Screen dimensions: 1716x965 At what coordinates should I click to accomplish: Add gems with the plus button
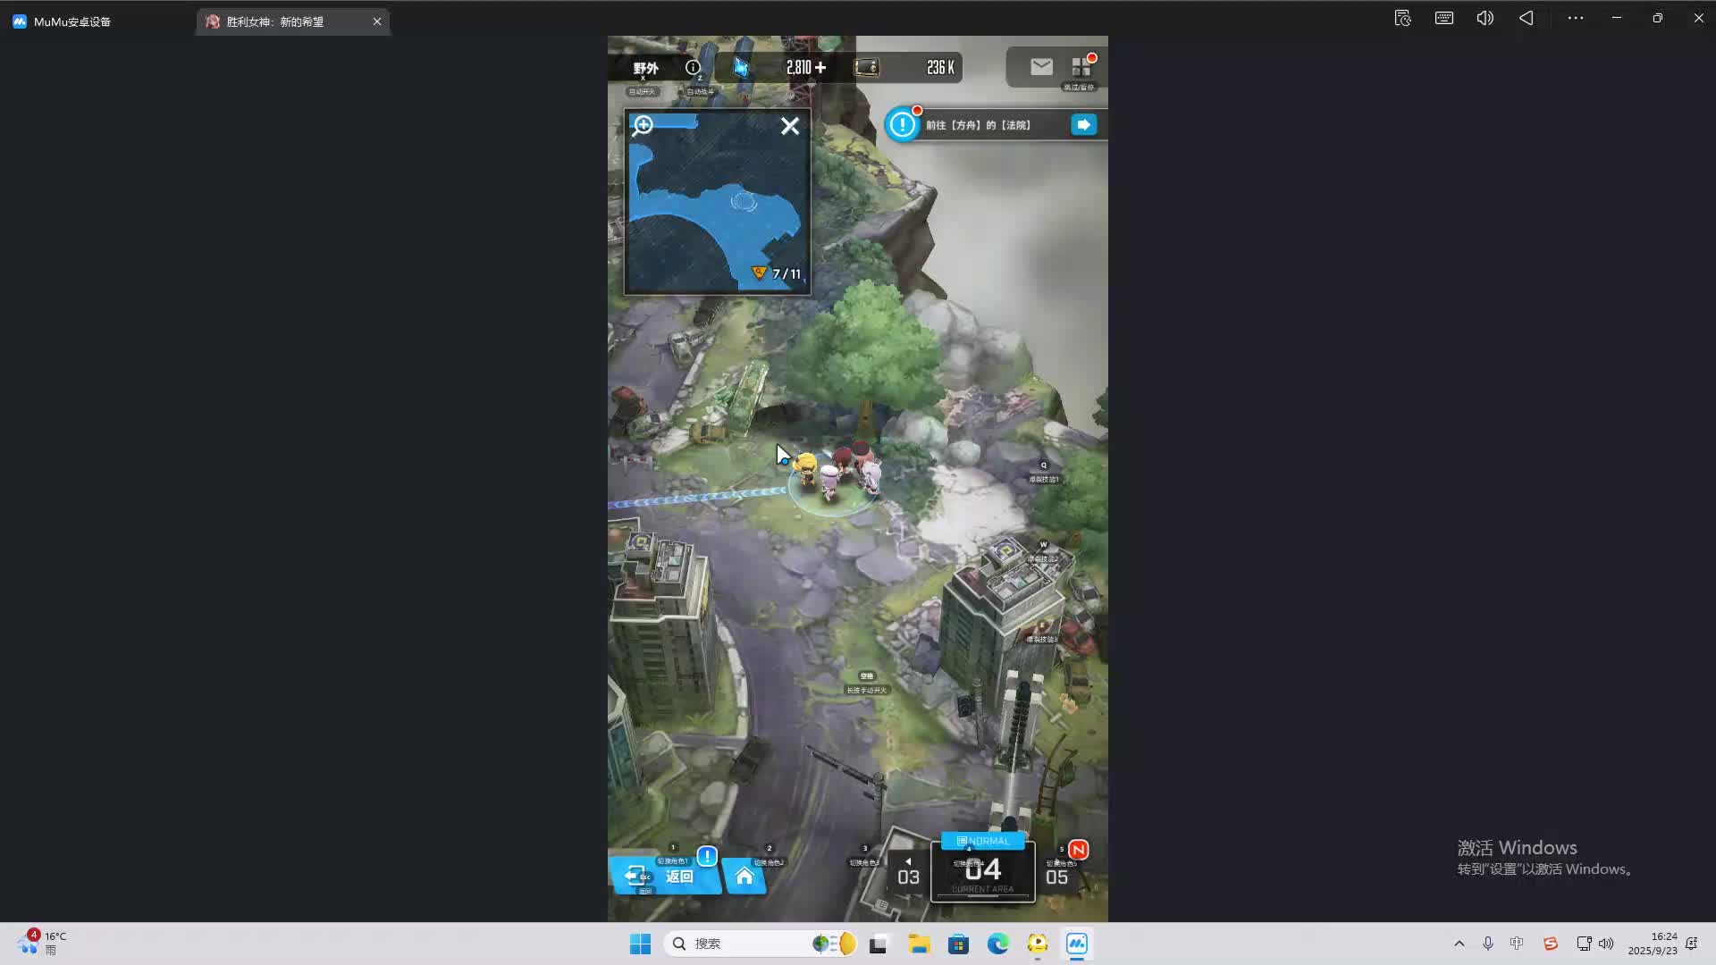(x=820, y=67)
